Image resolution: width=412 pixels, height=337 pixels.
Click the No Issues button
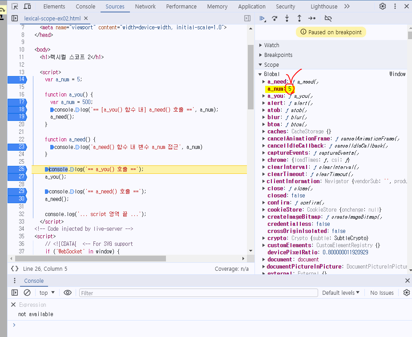pyautogui.click(x=382, y=293)
